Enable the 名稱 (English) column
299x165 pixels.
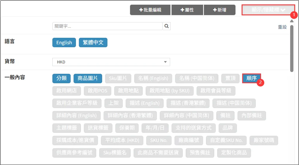pyautogui.click(x=153, y=78)
